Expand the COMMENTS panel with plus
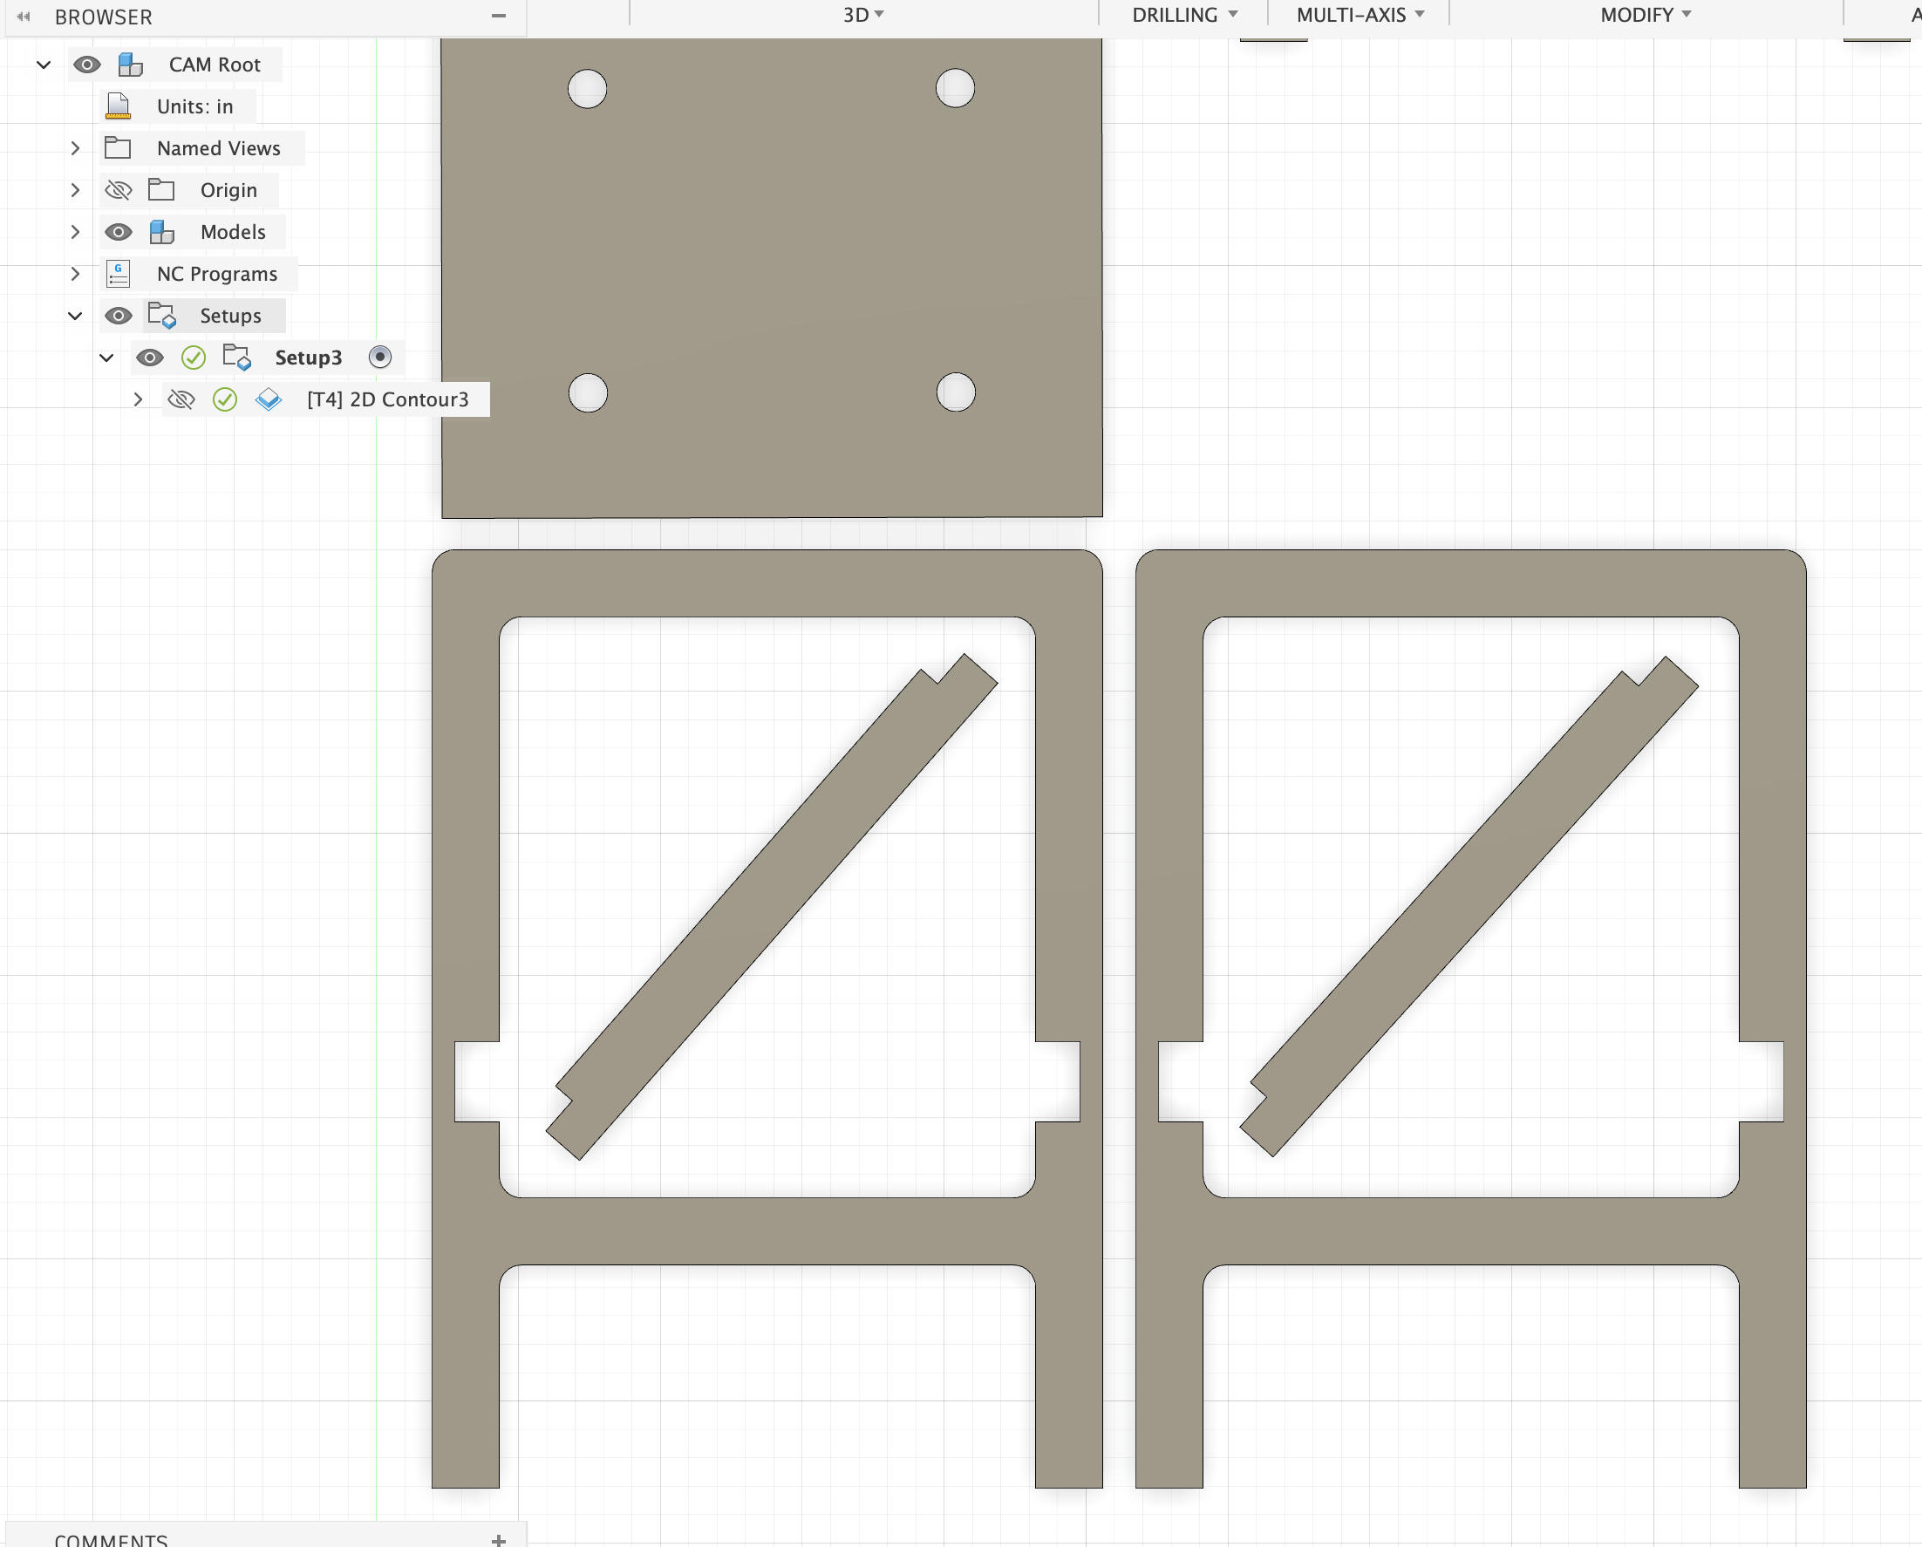Screen dimensions: 1922x1547 coord(498,1539)
